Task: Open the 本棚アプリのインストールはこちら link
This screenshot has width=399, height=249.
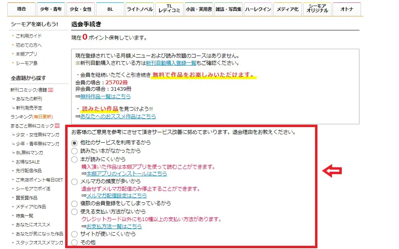Action: [x=127, y=174]
